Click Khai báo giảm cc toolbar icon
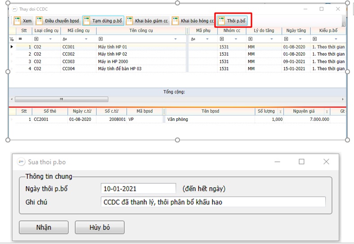354x244 pixels. [147, 21]
